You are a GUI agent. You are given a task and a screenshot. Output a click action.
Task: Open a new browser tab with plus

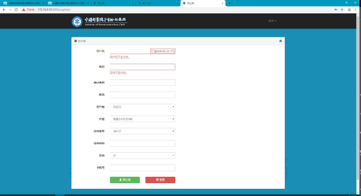[x=229, y=3]
